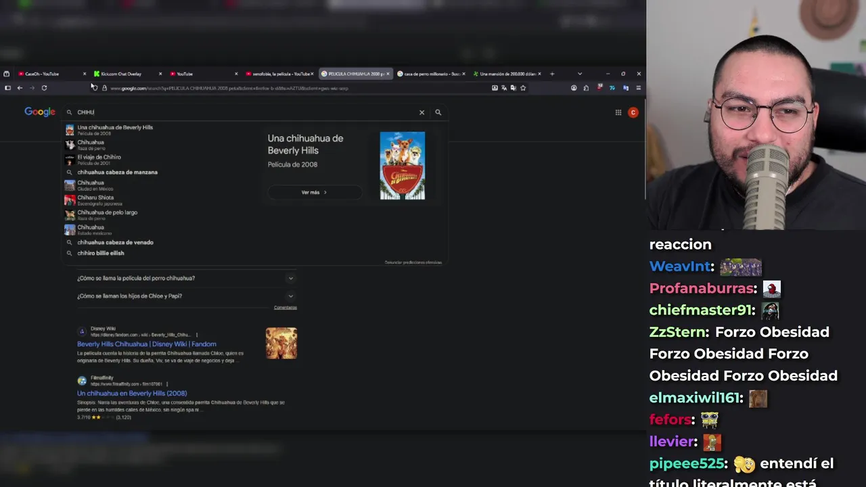The height and width of the screenshot is (487, 866).
Task: Click chat username 'ZzStern'
Action: (677, 332)
